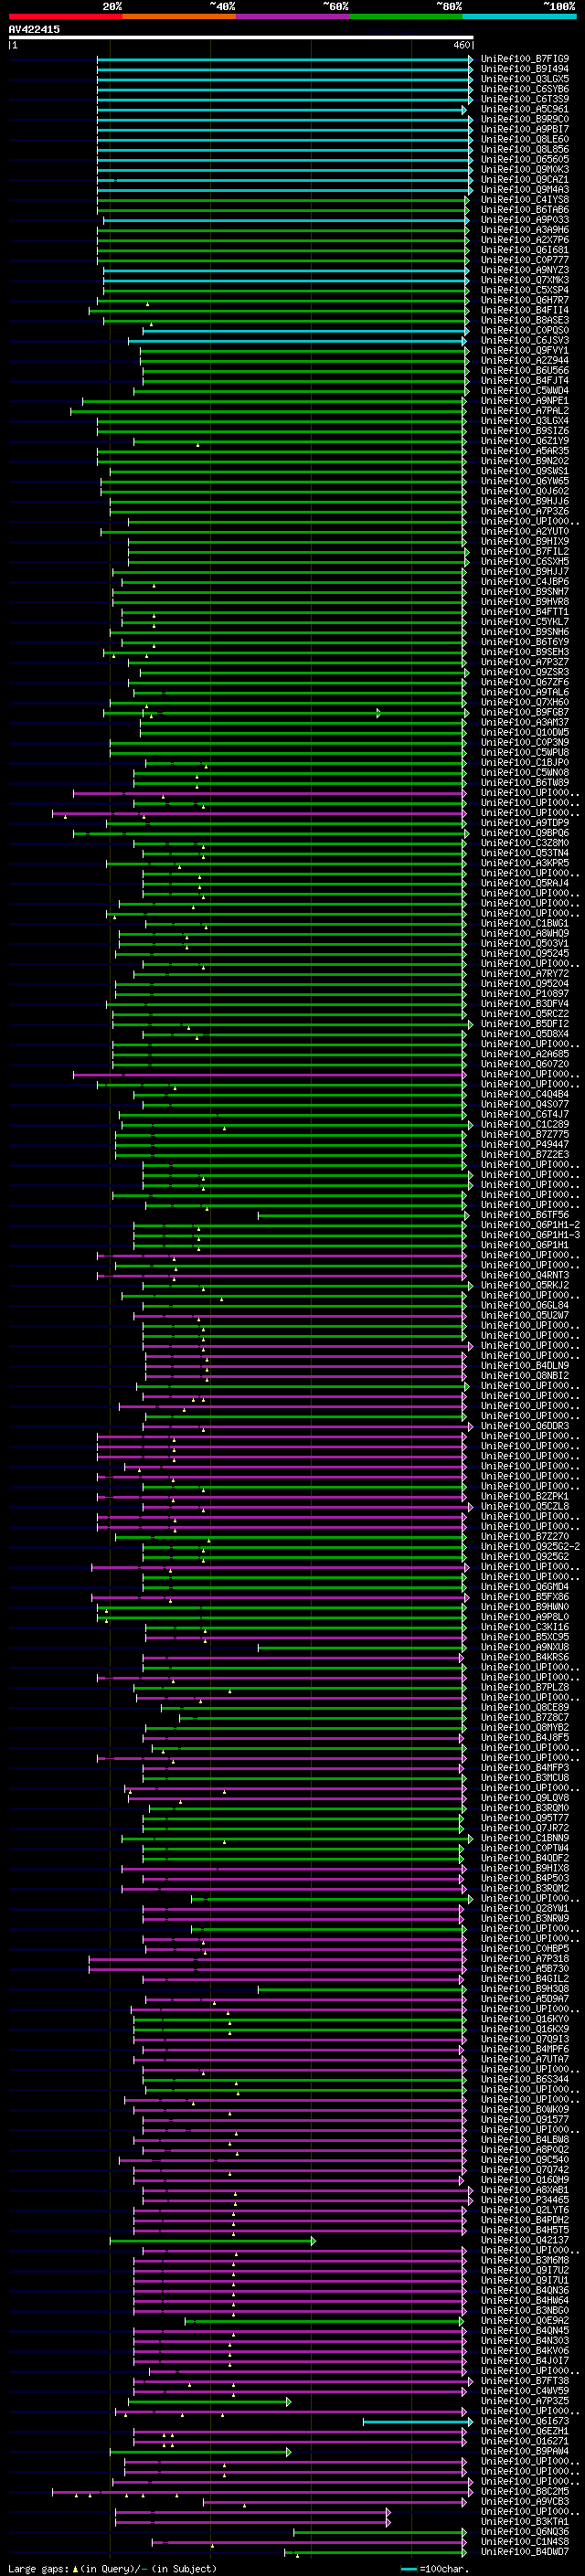Click the white query sequence ruler bar
The height and width of the screenshot is (2576, 585).
coord(241,38)
